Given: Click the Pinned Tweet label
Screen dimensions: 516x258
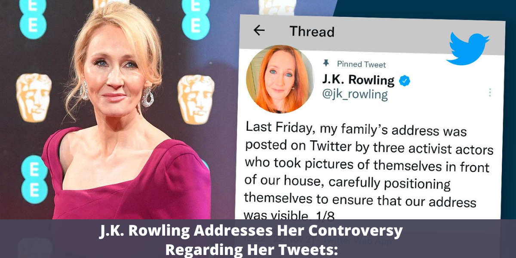Looking at the screenshot, I should coord(361,64).
